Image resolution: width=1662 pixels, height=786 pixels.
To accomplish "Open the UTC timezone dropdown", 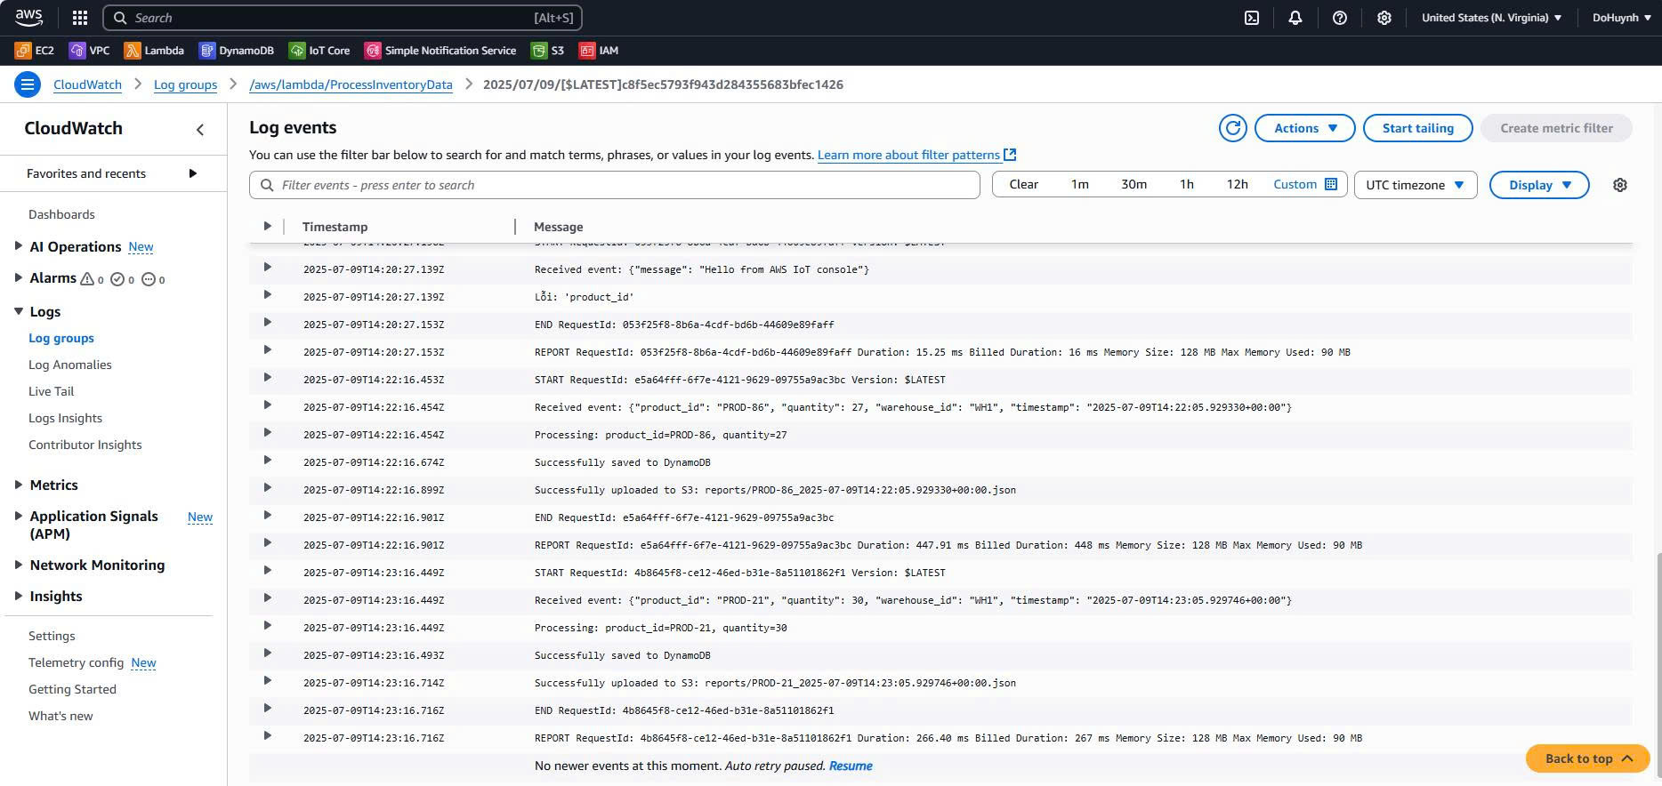I will tap(1415, 185).
